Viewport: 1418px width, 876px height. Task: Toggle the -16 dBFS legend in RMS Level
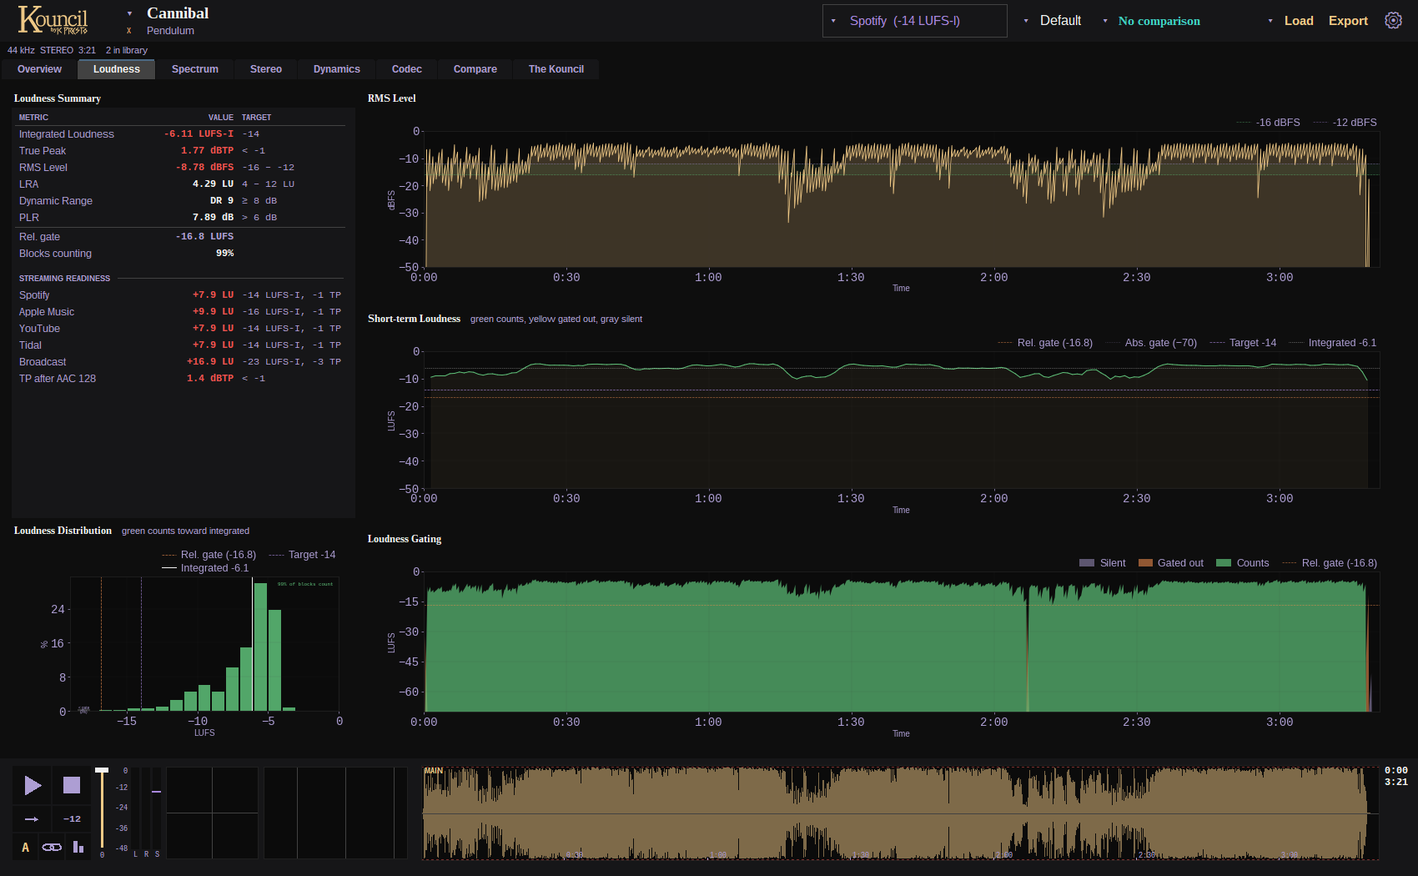tap(1269, 123)
